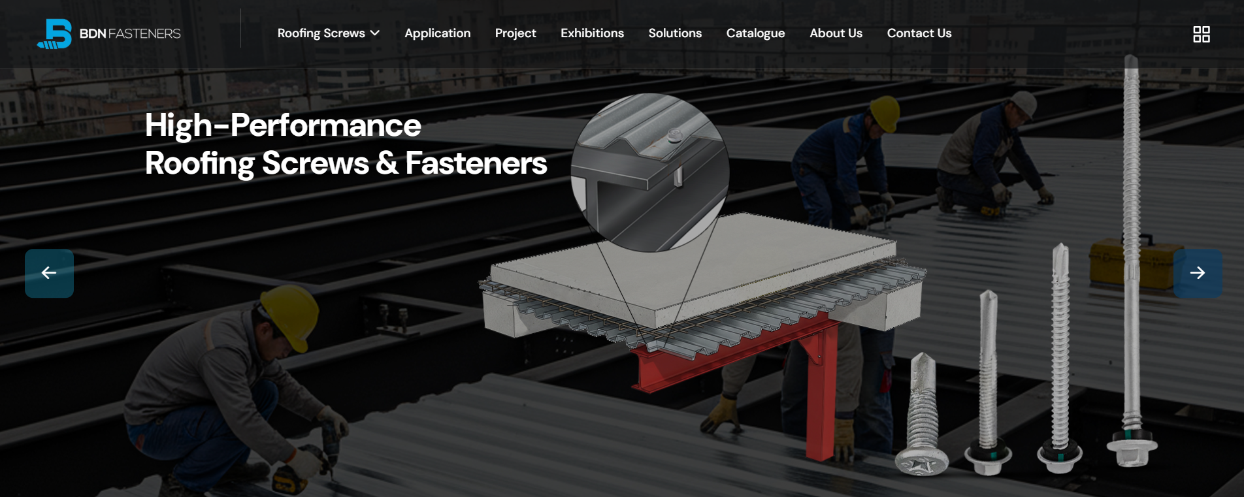
Task: Select Solutions in the navigation bar
Action: click(674, 33)
